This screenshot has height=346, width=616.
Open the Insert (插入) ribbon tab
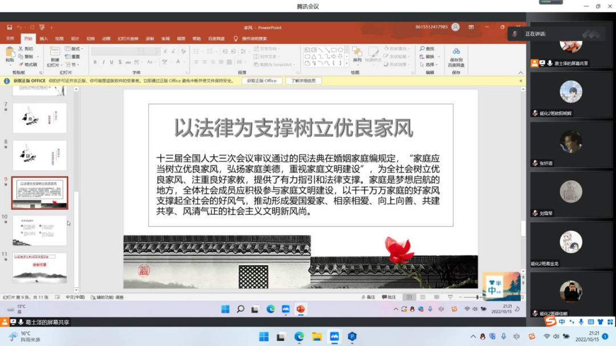43,39
